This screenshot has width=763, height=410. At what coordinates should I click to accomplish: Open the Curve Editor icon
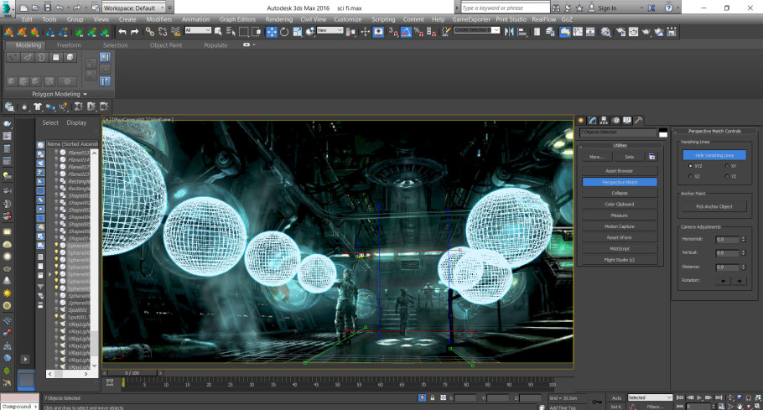click(578, 32)
